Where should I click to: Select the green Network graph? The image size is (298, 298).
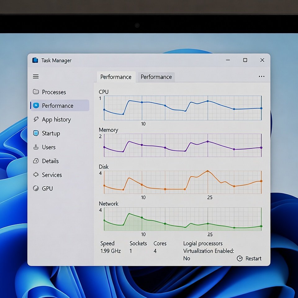click(183, 219)
